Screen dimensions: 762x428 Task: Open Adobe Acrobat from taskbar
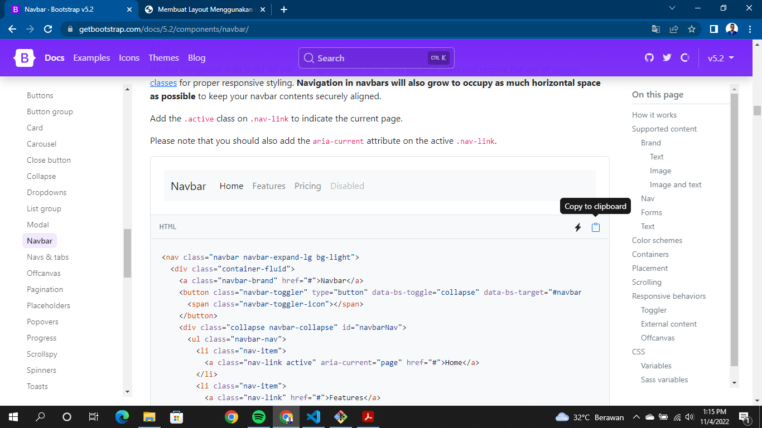coord(368,417)
